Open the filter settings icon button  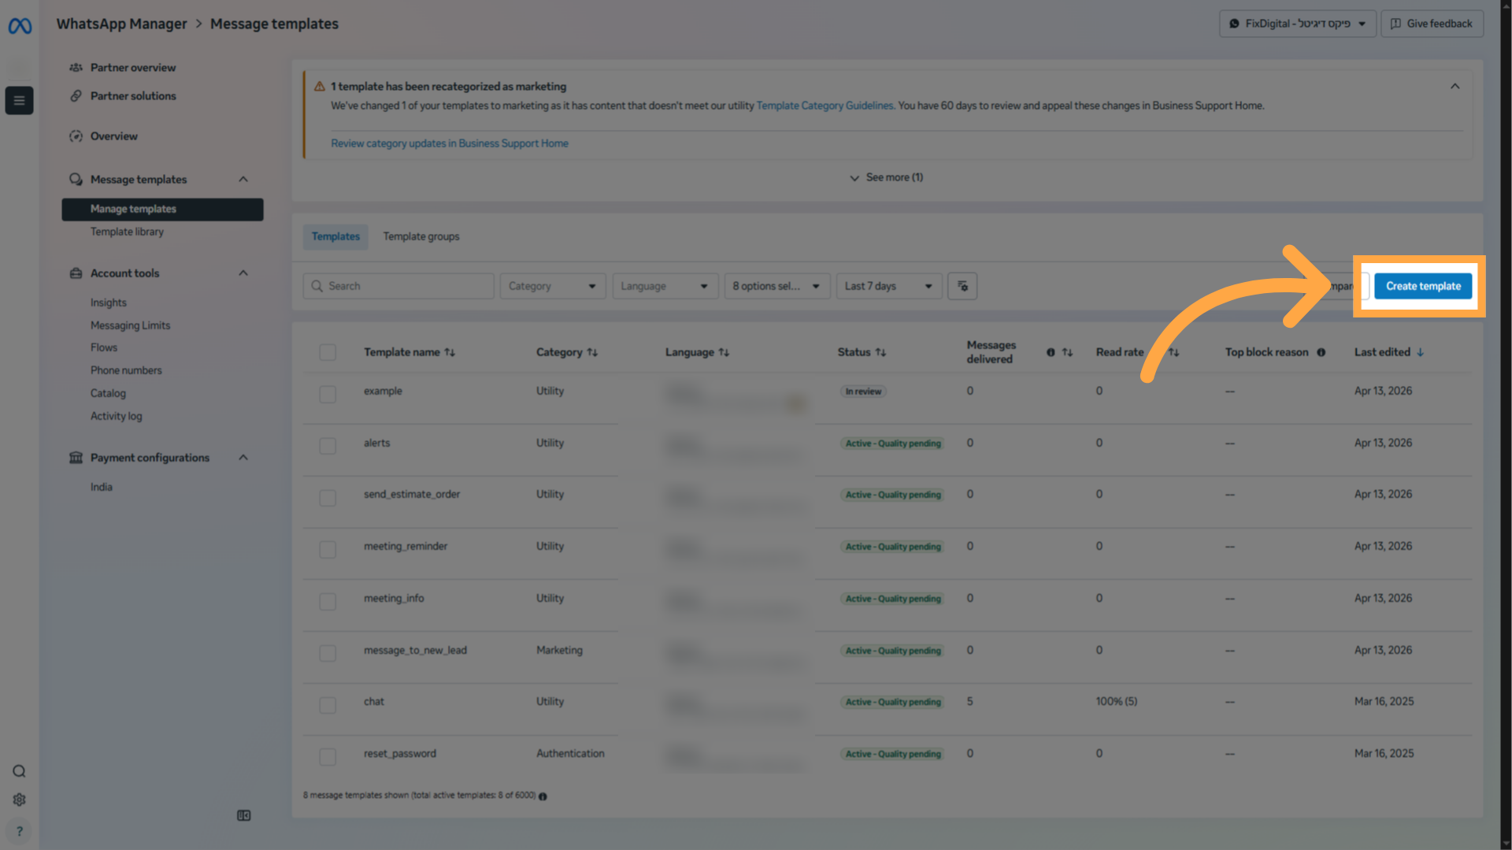962,286
